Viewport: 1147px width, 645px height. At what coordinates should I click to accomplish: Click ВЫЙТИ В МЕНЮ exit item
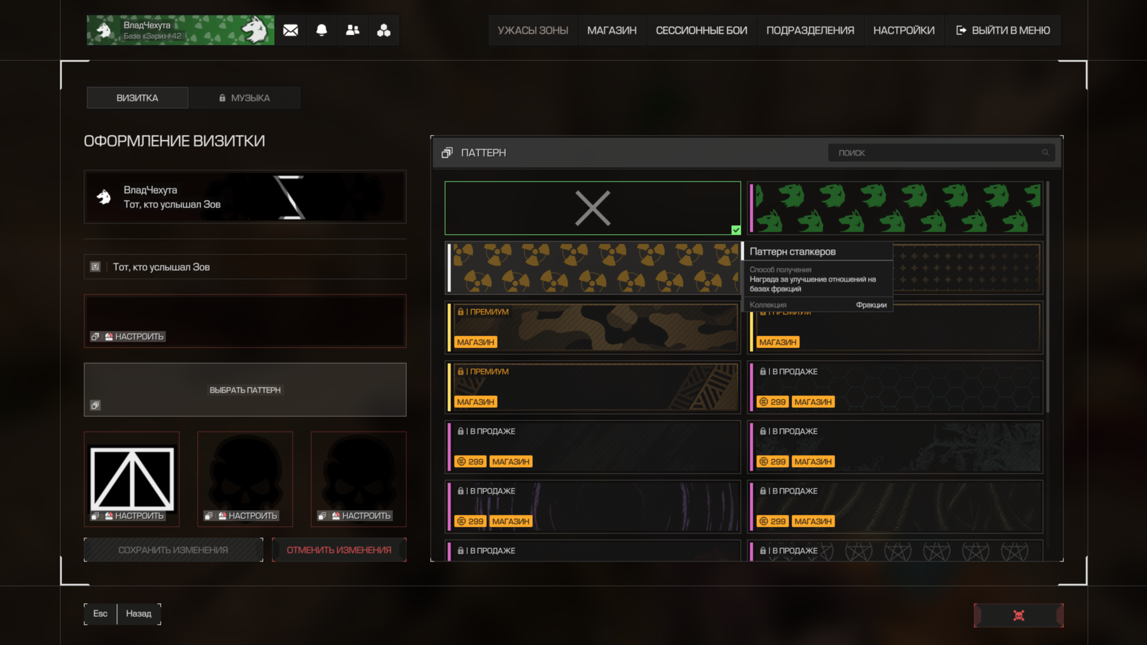[1003, 30]
